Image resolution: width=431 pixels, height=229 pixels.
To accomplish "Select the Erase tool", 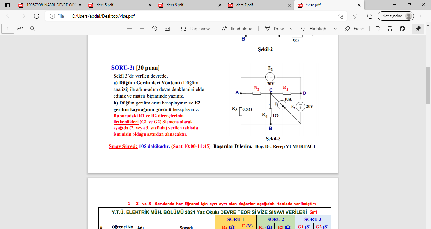I will click(355, 28).
